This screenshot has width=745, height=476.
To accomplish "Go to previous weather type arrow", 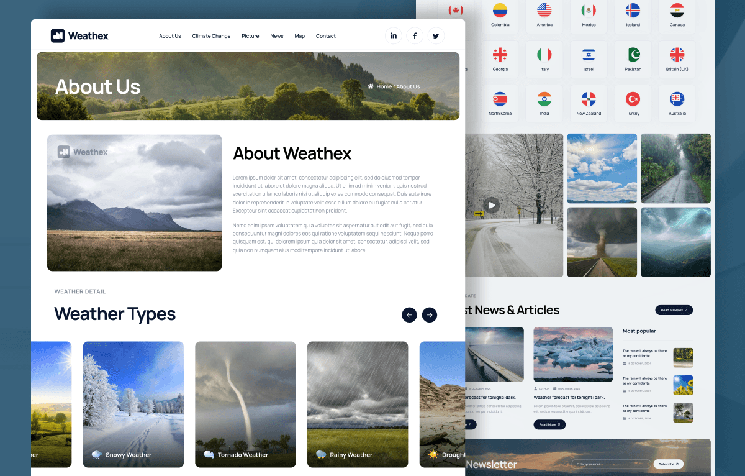I will pos(409,315).
